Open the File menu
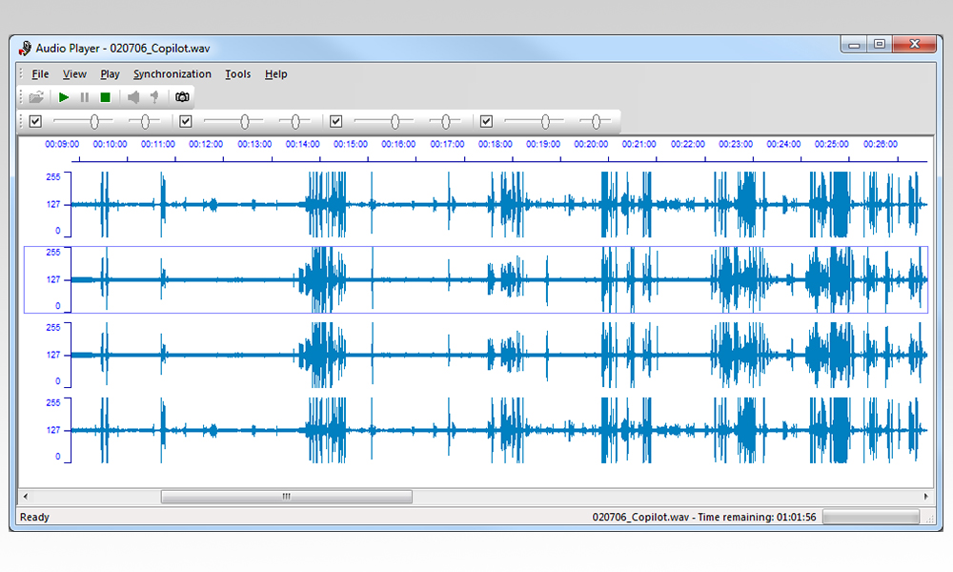The image size is (953, 572). point(40,74)
